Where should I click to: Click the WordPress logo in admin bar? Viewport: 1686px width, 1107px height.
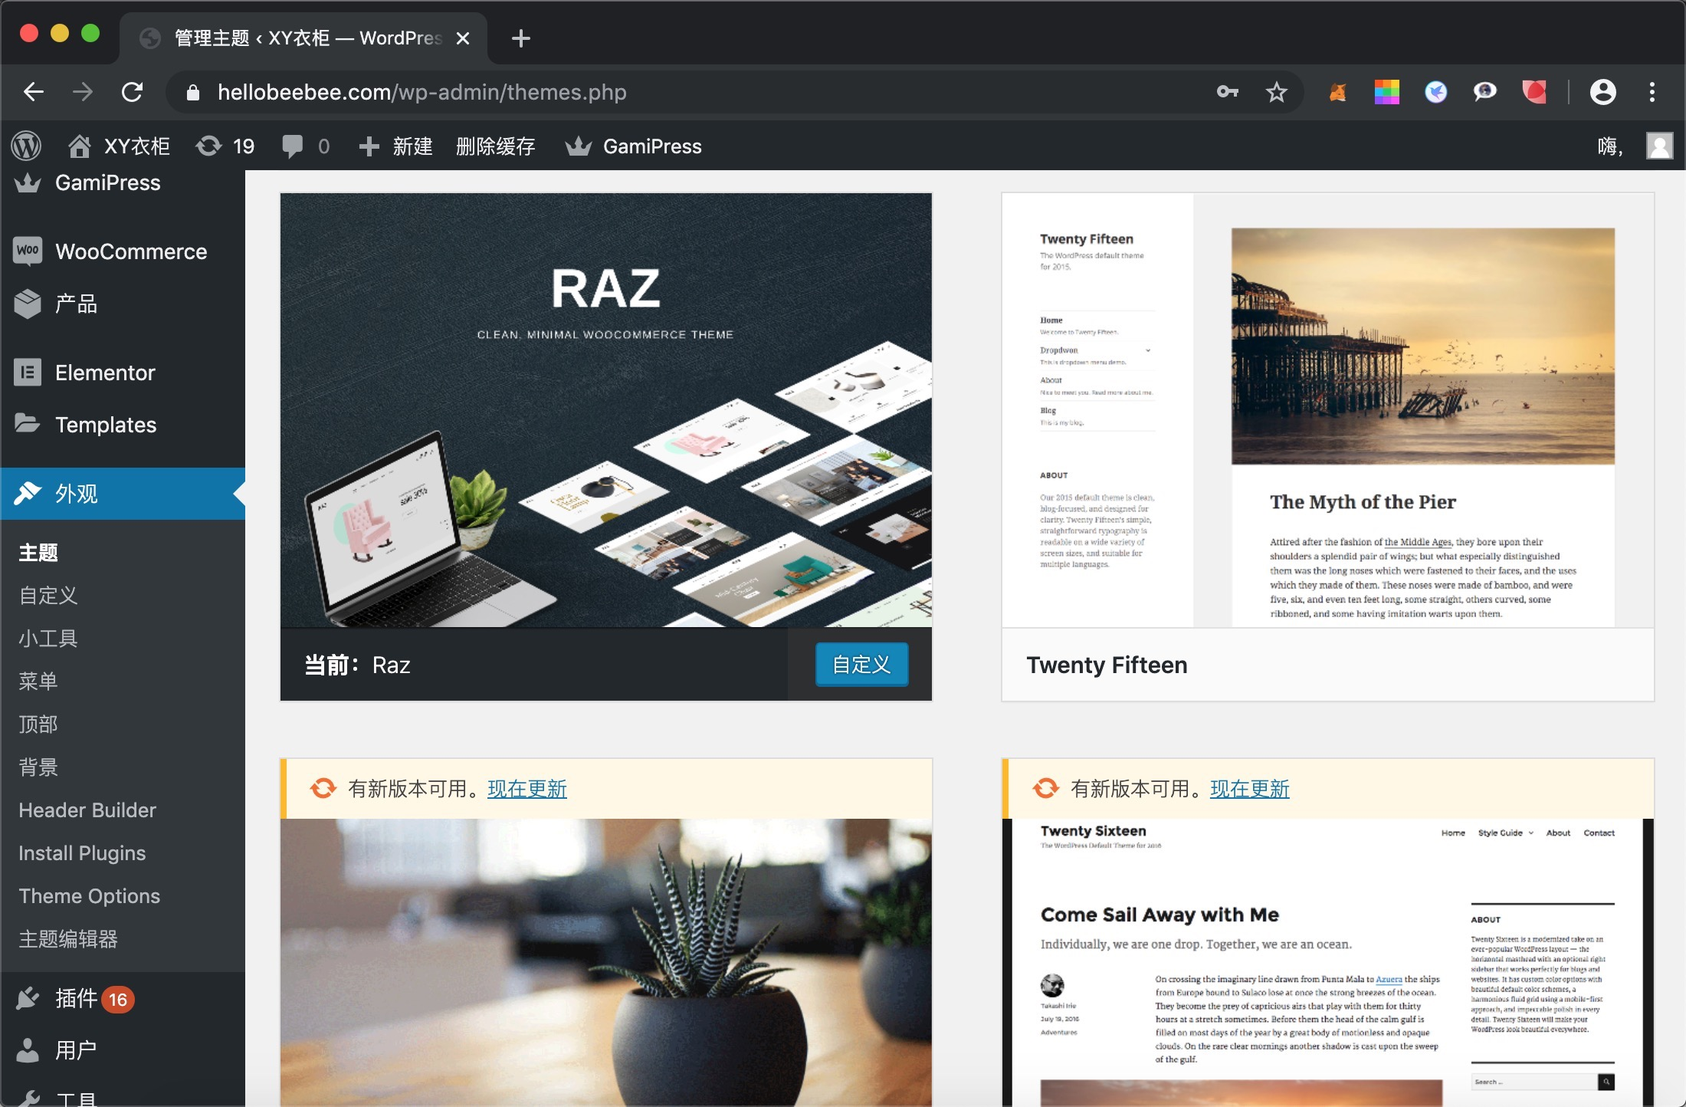click(27, 146)
